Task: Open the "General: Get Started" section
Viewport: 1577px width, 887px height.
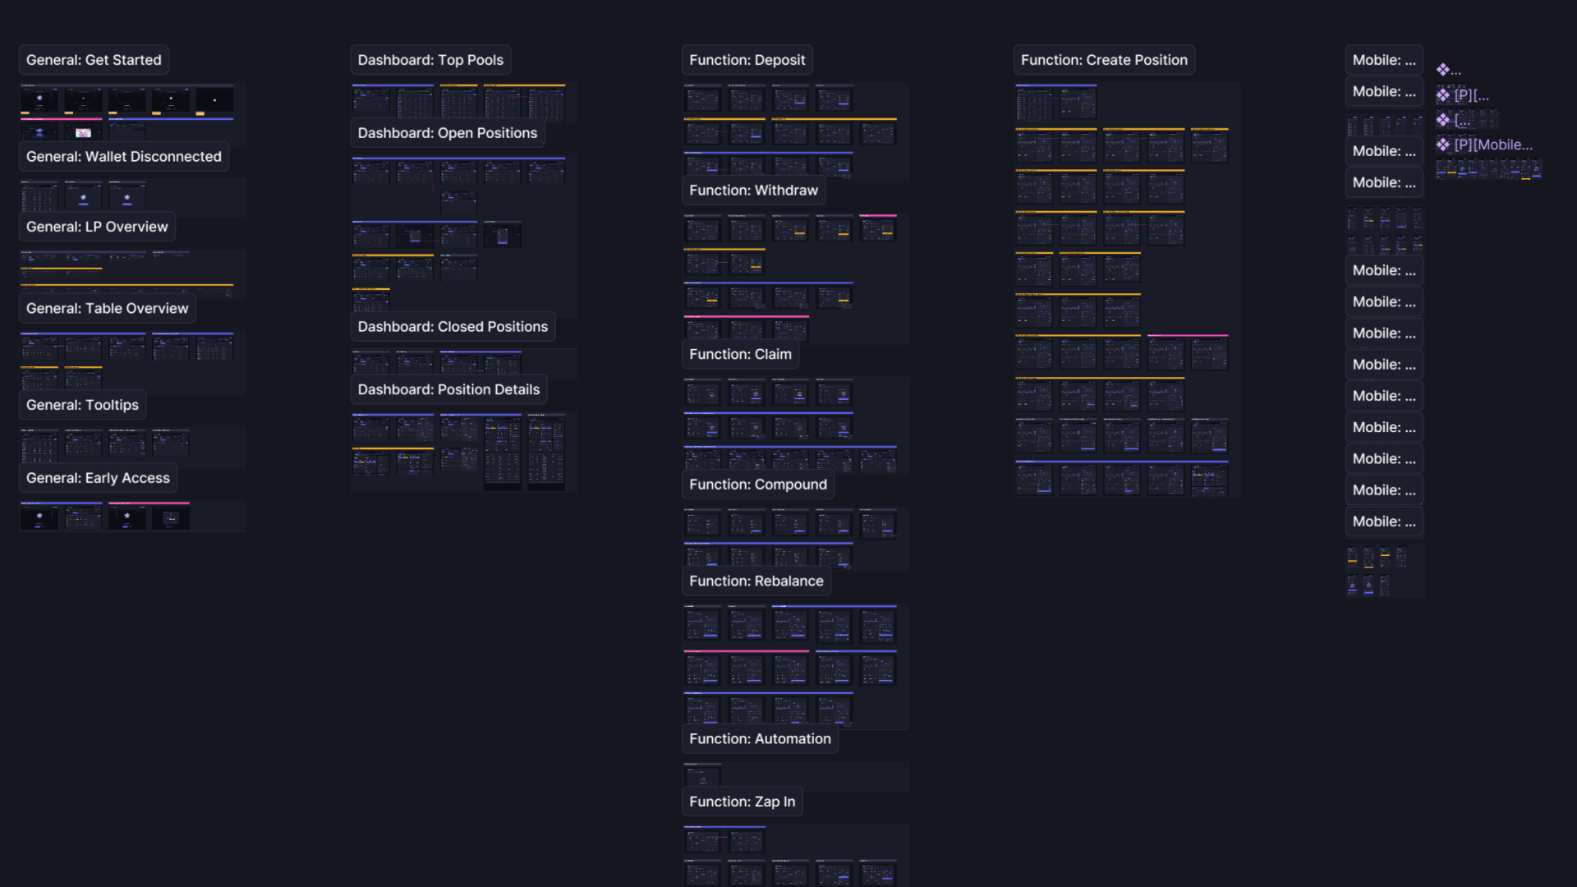Action: click(93, 59)
